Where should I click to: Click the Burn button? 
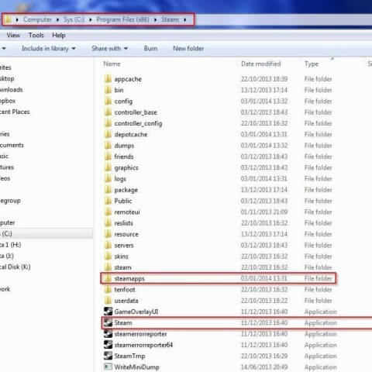150,48
